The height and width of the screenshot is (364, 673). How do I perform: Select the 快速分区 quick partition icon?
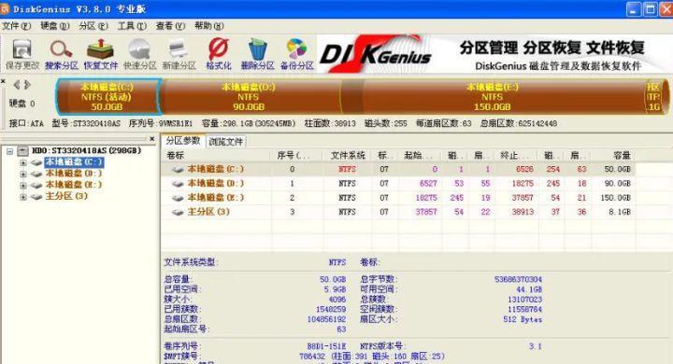139,54
